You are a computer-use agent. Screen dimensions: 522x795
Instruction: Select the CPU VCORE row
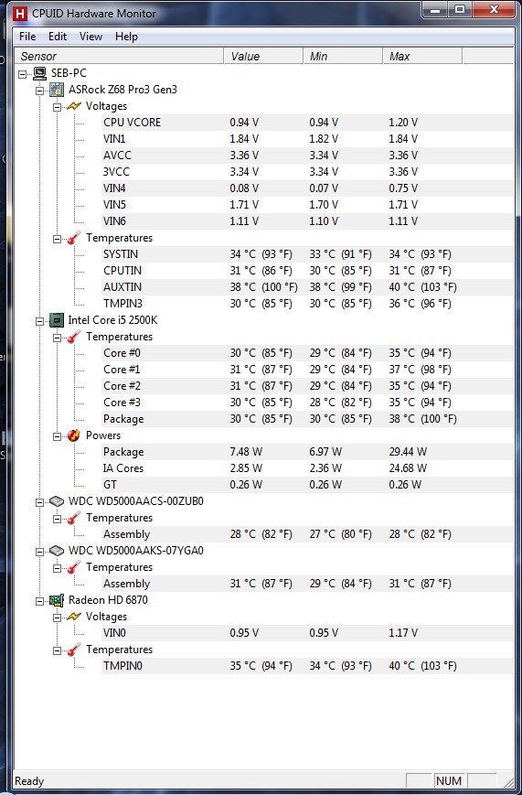pyautogui.click(x=306, y=123)
